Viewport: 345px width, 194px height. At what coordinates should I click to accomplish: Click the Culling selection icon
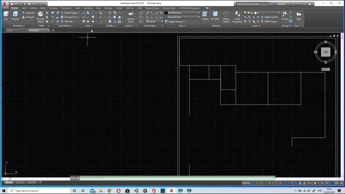(x=205, y=16)
